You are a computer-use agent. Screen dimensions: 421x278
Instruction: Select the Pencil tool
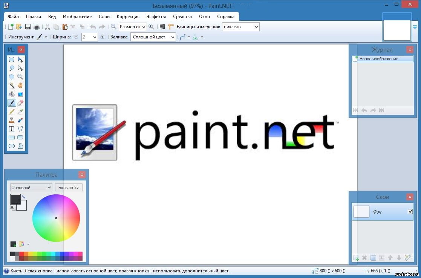(x=12, y=112)
